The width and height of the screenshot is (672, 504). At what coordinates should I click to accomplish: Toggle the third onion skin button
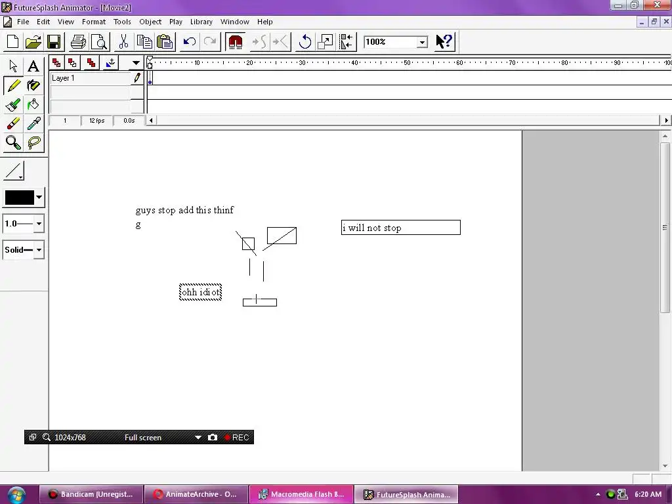tap(91, 63)
